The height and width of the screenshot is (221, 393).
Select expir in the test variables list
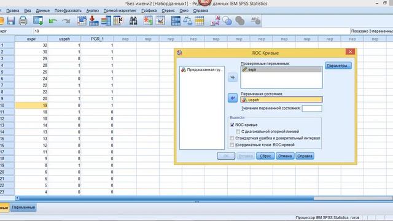click(x=281, y=69)
